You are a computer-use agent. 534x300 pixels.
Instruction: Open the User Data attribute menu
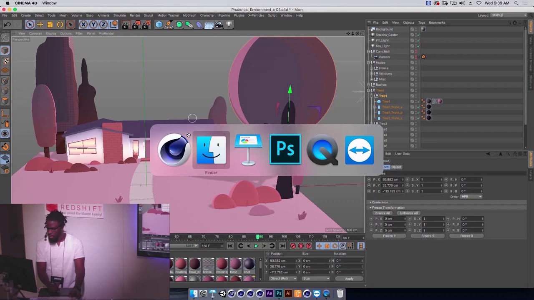402,154
